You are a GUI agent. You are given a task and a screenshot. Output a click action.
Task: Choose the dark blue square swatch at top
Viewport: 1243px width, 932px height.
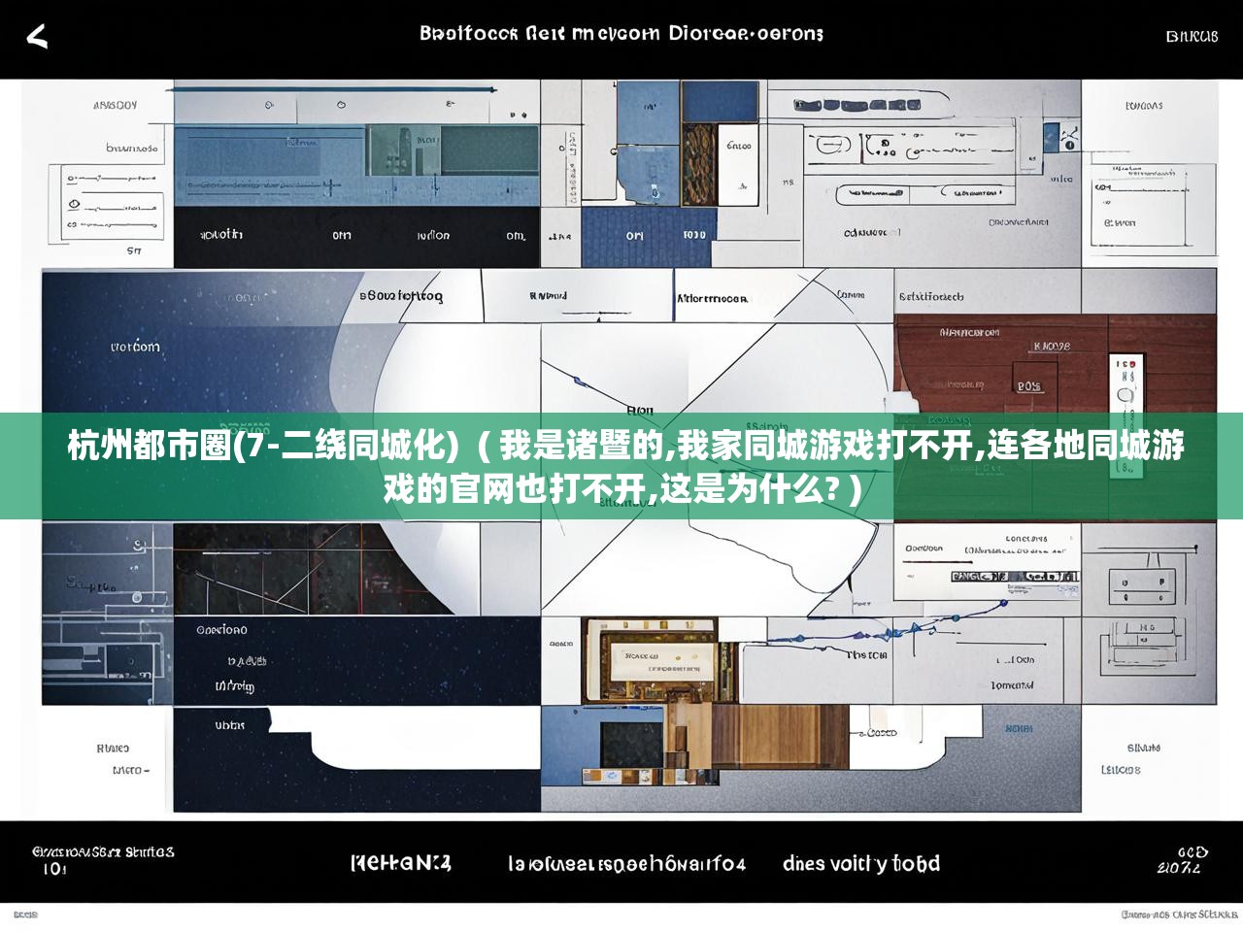[x=719, y=101]
